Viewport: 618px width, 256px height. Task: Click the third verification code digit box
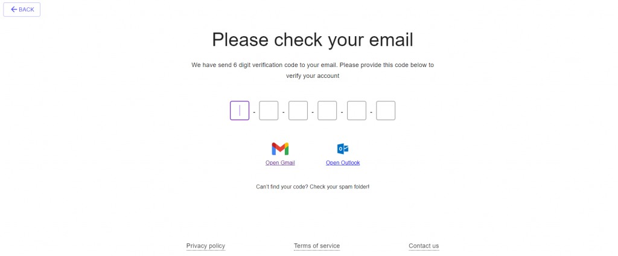pos(298,110)
